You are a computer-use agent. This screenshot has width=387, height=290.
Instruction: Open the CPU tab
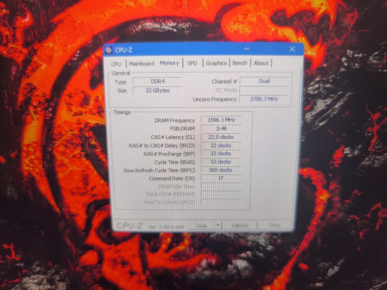[116, 64]
